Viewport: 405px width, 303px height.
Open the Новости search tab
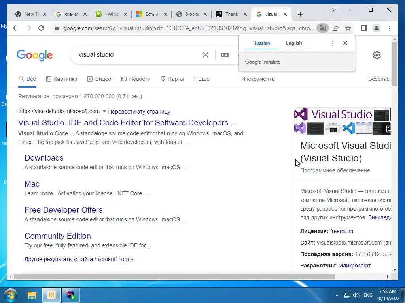click(136, 79)
